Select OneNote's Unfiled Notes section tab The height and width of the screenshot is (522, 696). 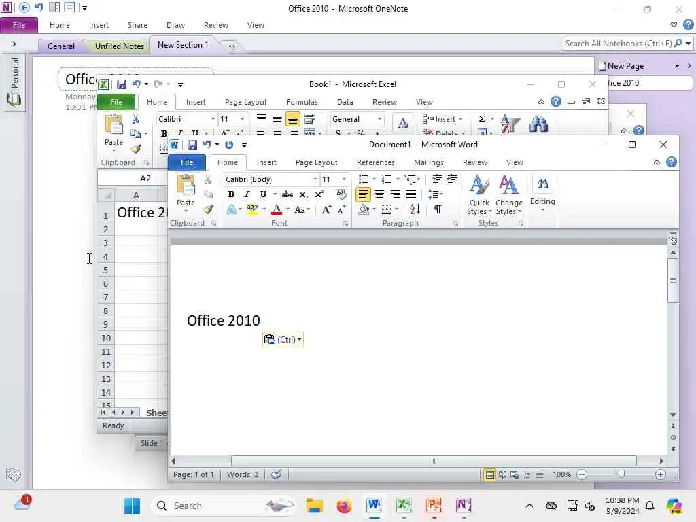tap(120, 46)
